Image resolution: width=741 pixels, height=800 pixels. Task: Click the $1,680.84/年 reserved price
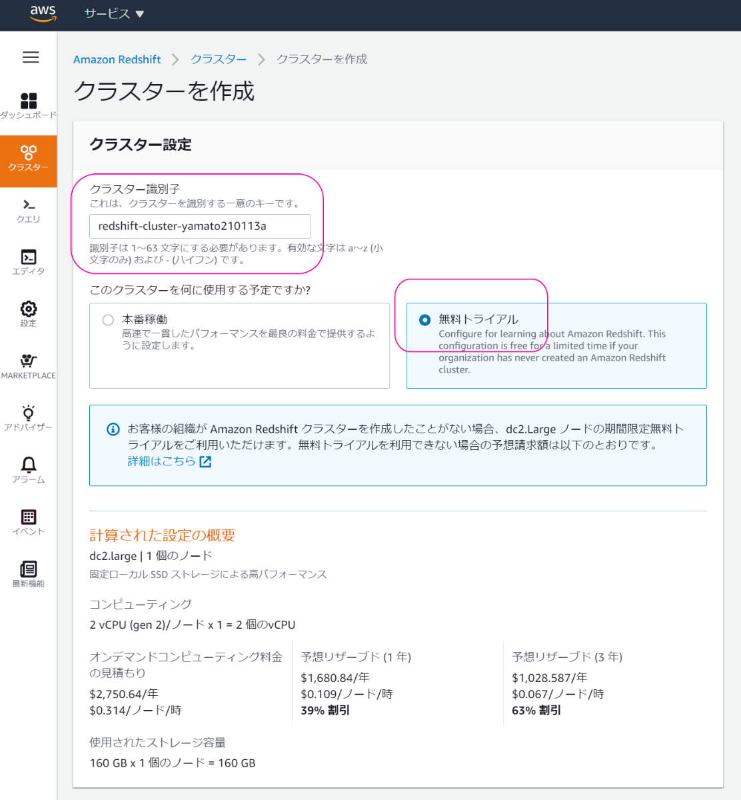pyautogui.click(x=335, y=678)
